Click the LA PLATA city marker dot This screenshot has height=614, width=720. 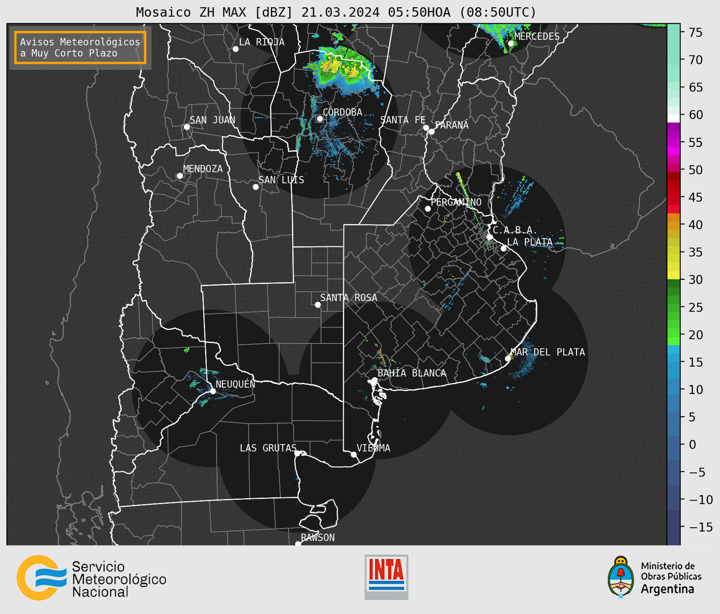(504, 249)
